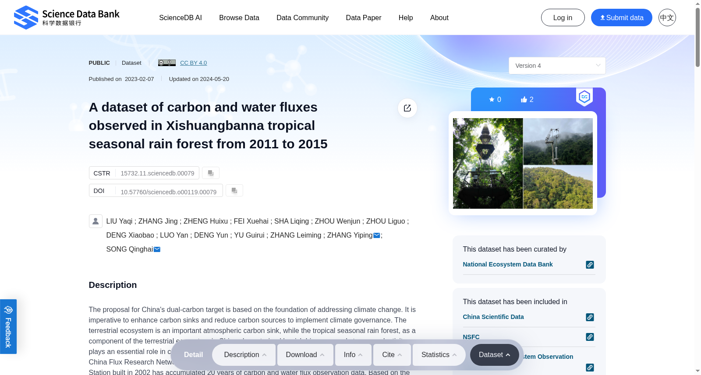
Task: Click author name DENG Xiaobao
Action: tap(130, 235)
